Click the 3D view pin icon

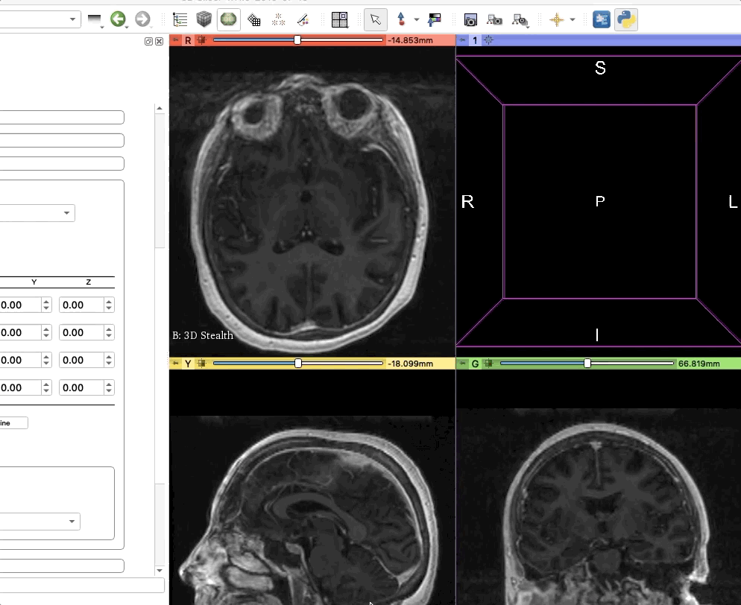click(463, 40)
